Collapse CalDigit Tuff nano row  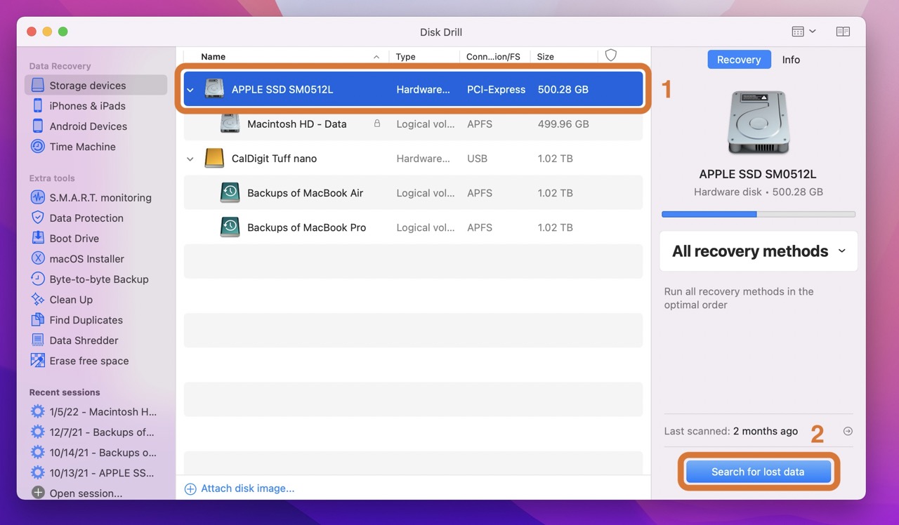coord(190,159)
